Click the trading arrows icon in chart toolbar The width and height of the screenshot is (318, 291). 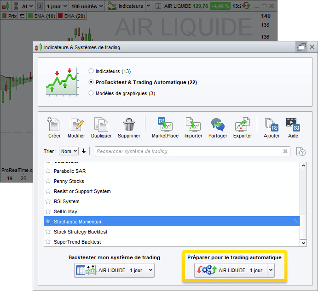click(x=246, y=6)
